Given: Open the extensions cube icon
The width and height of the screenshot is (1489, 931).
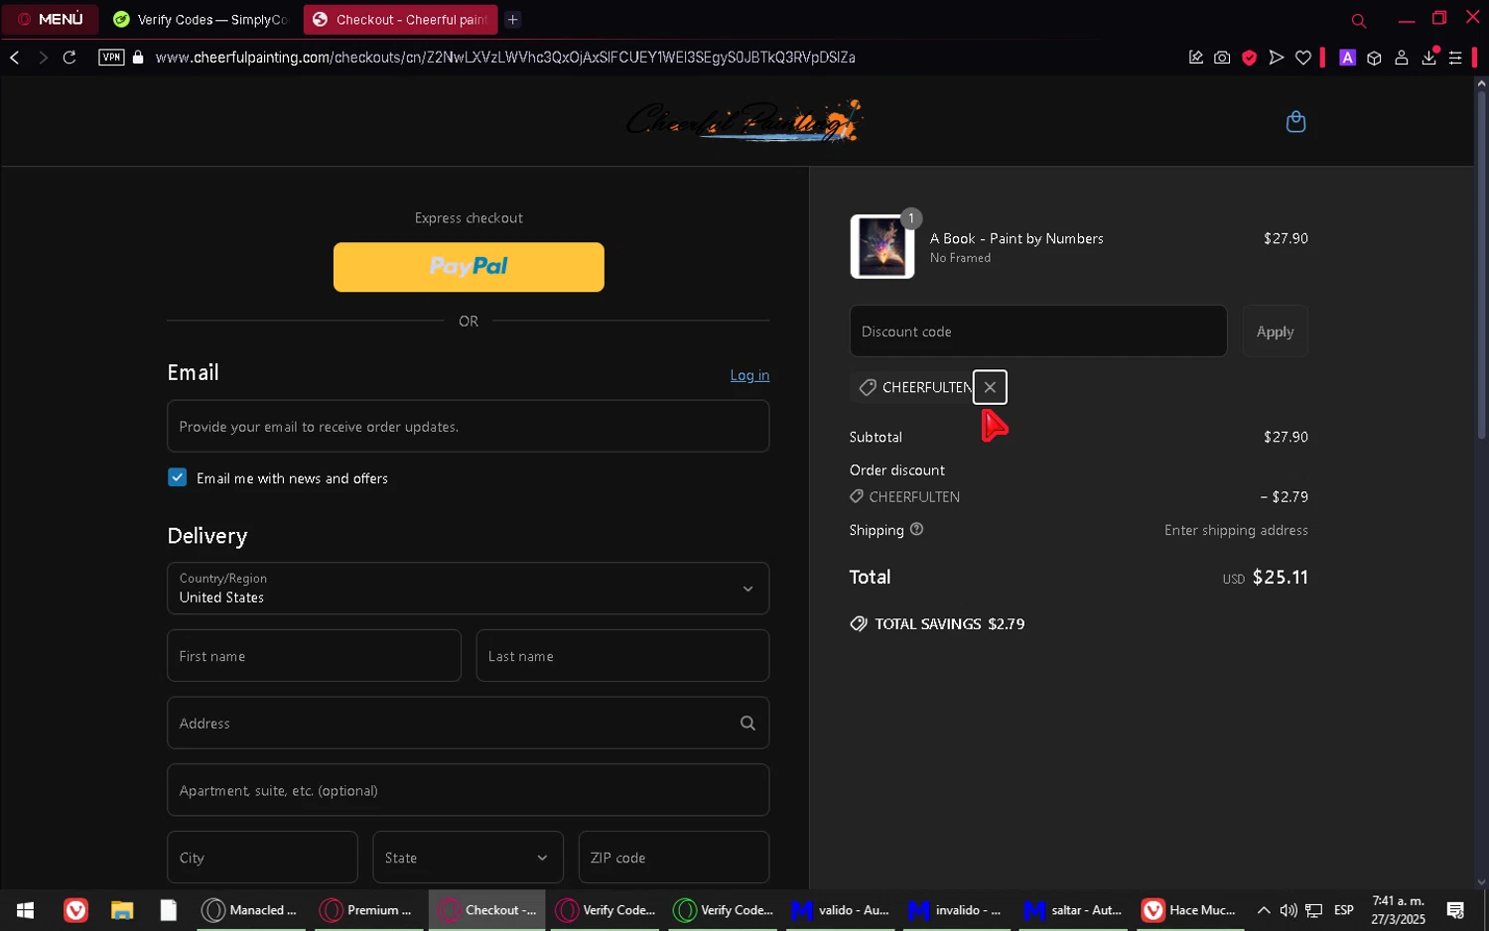Looking at the screenshot, I should click(x=1374, y=58).
